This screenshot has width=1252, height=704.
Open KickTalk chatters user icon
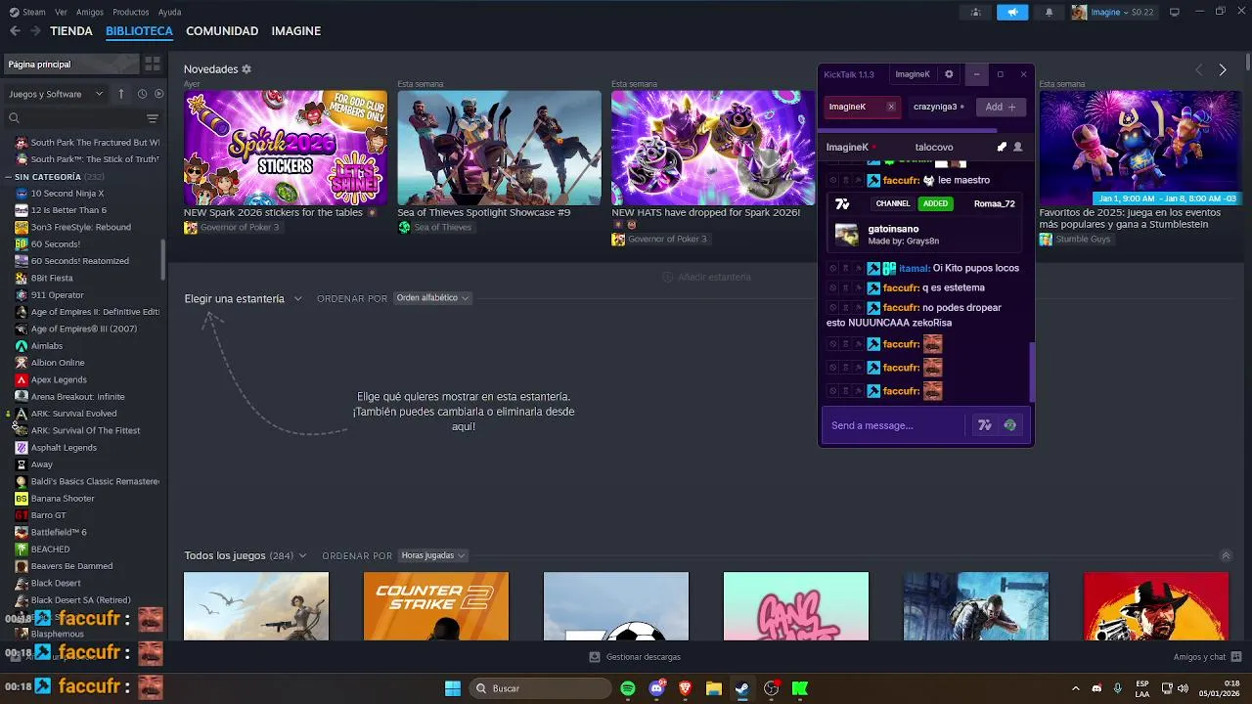pyautogui.click(x=1018, y=147)
